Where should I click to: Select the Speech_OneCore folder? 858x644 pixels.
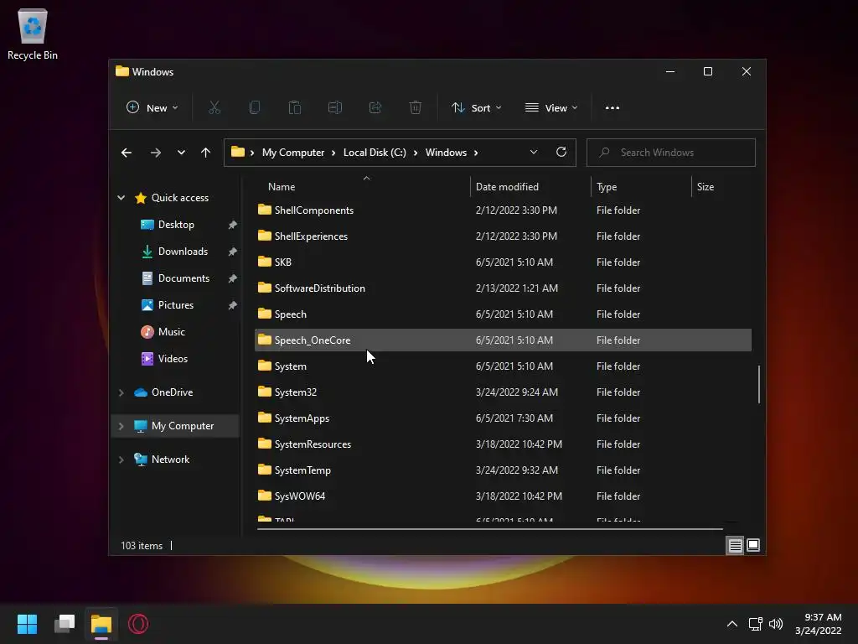click(503, 340)
